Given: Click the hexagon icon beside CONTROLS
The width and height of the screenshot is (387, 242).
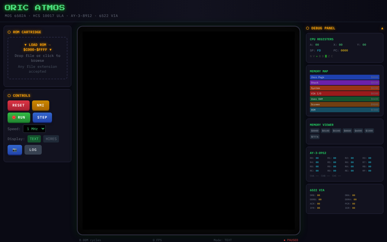Looking at the screenshot, I should tap(9, 96).
